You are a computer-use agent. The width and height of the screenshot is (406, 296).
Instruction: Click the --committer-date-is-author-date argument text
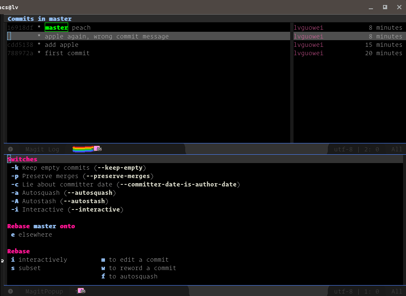point(178,184)
